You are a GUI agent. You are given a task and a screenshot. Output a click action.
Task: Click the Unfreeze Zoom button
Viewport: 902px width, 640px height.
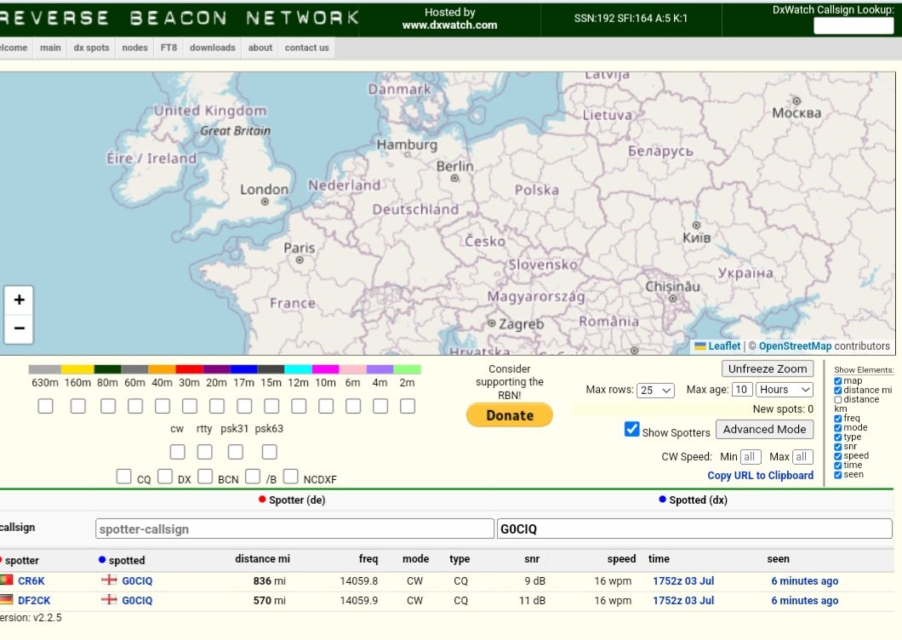tap(768, 369)
